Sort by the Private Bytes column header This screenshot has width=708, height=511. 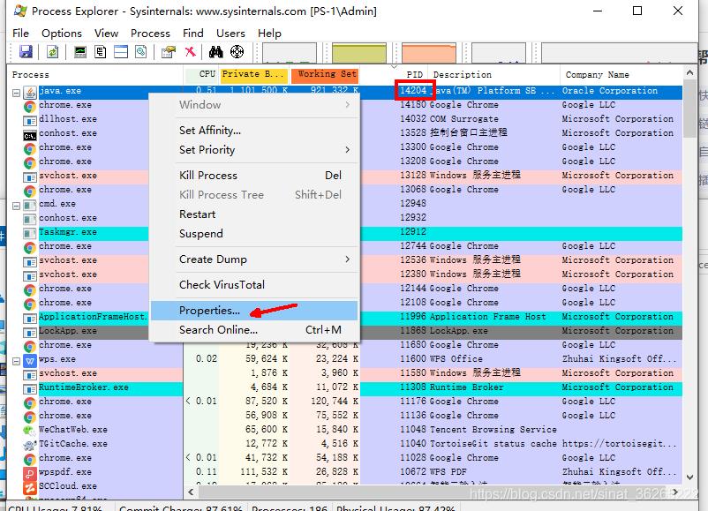tap(253, 74)
